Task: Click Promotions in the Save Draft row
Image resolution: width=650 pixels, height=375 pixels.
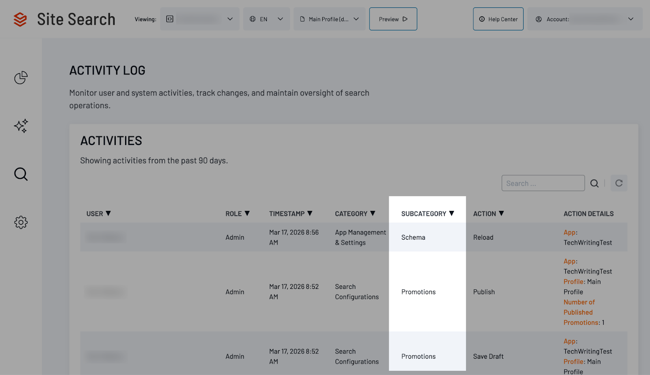Action: (x=418, y=356)
